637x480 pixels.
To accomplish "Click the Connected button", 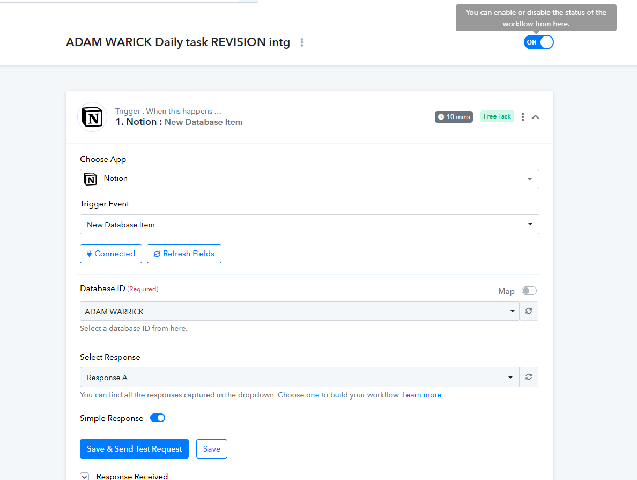I will click(x=111, y=254).
